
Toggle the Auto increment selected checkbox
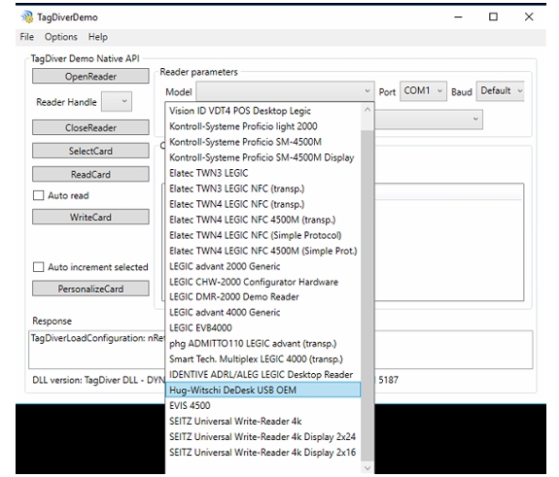pyautogui.click(x=38, y=267)
